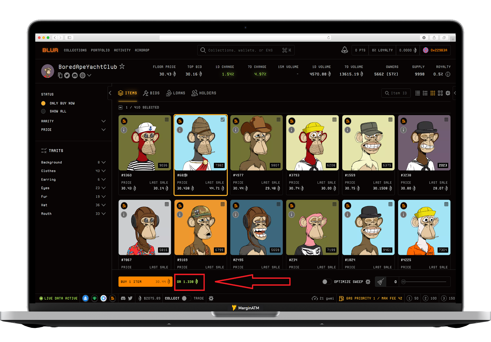
Task: Switch to compact list view icon
Action: 418,93
